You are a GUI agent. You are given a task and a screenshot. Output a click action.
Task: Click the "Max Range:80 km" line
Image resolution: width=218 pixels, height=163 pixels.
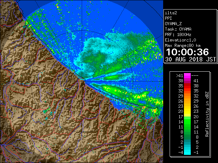[x=183, y=46]
